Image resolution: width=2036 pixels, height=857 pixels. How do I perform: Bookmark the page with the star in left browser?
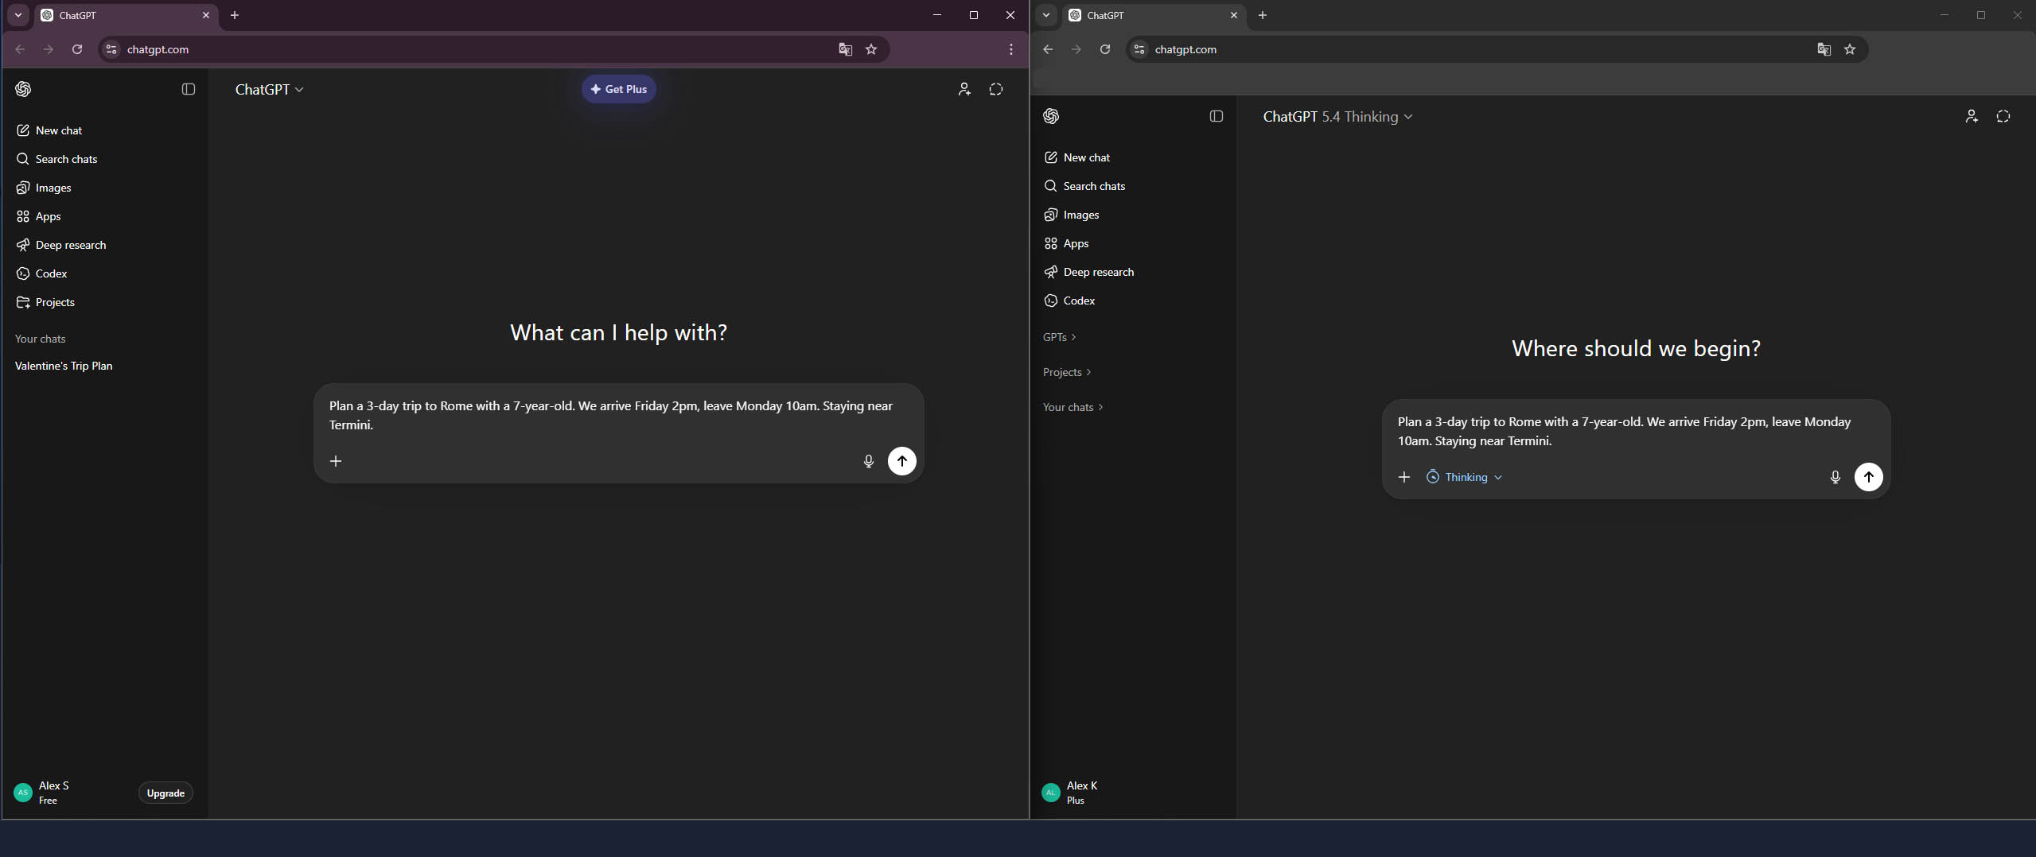[871, 49]
